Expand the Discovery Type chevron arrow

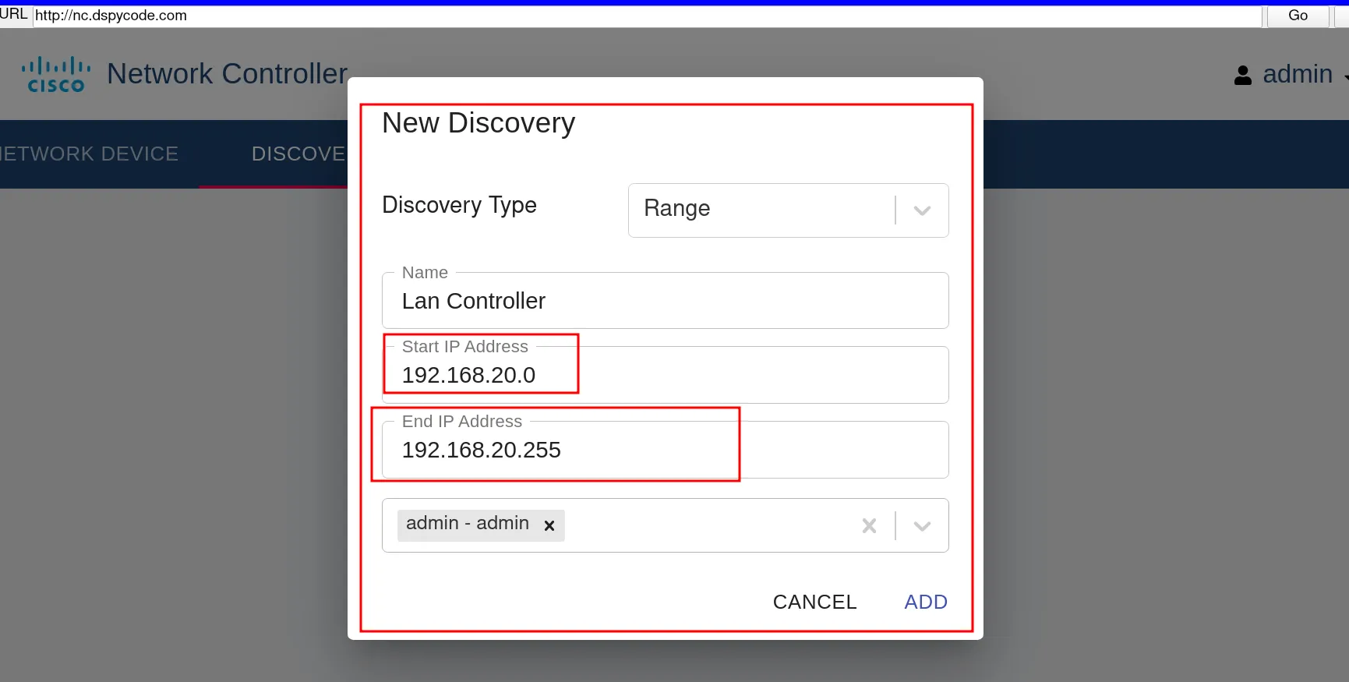[922, 210]
